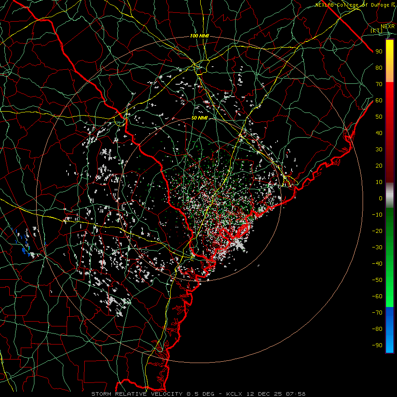Select the 70 value on the velocity scale
Viewport: 397px width, 397px height.
[379, 84]
